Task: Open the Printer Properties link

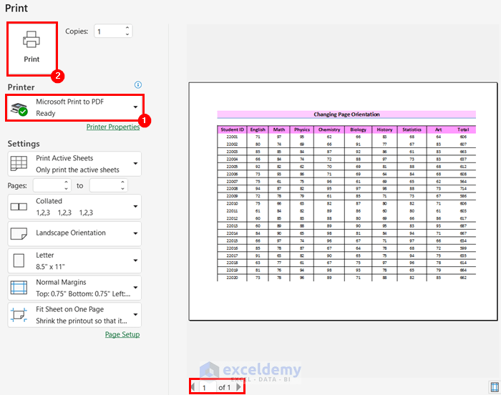Action: point(113,127)
